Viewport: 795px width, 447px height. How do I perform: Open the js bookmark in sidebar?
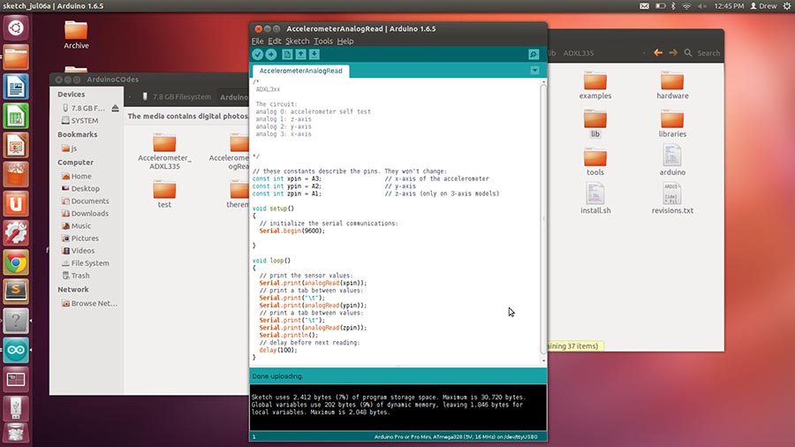[70, 148]
